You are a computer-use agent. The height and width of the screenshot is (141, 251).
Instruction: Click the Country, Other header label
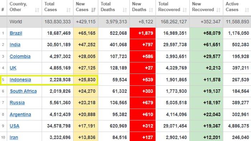pyautogui.click(x=18, y=7)
